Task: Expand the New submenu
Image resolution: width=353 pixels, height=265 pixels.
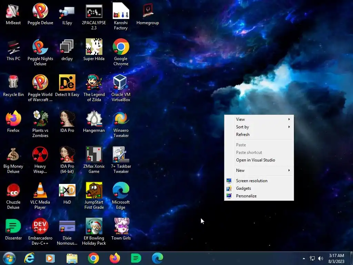Action: tap(259, 170)
